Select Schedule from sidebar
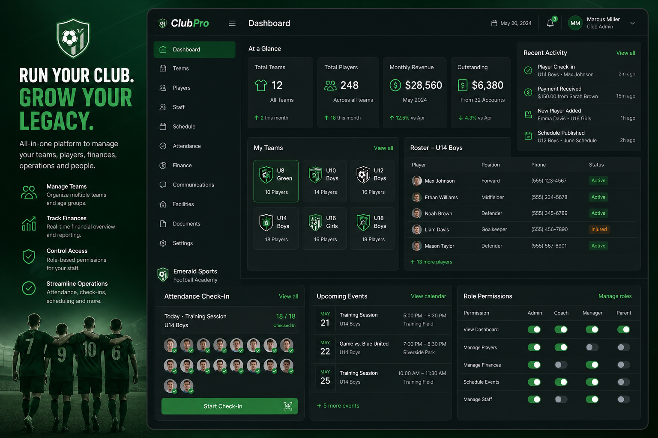 [x=194, y=127]
